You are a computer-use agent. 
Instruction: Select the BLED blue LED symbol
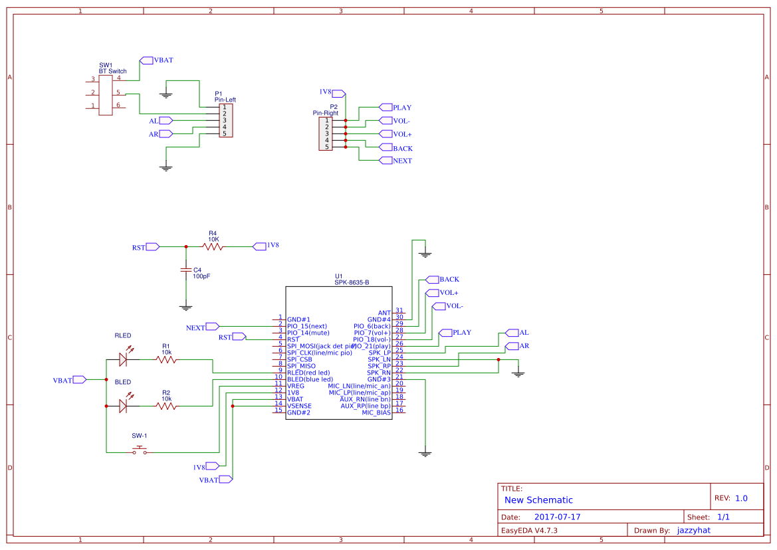pyautogui.click(x=122, y=405)
